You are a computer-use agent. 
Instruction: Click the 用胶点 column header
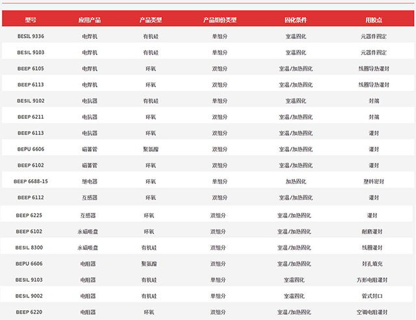point(373,20)
